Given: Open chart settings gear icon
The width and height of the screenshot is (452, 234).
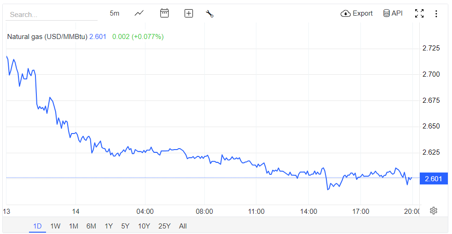Looking at the screenshot, I should tap(433, 211).
